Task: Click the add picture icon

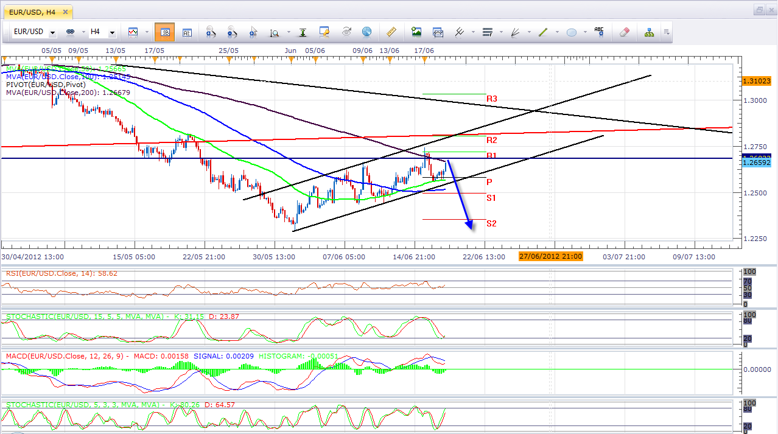Action: (416, 32)
